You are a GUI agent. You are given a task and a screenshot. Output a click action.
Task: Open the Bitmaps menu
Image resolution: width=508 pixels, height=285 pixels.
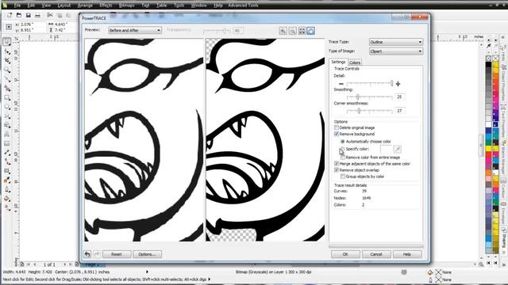(127, 6)
